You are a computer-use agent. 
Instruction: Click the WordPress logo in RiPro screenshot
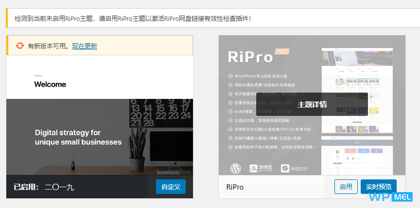pyautogui.click(x=235, y=168)
